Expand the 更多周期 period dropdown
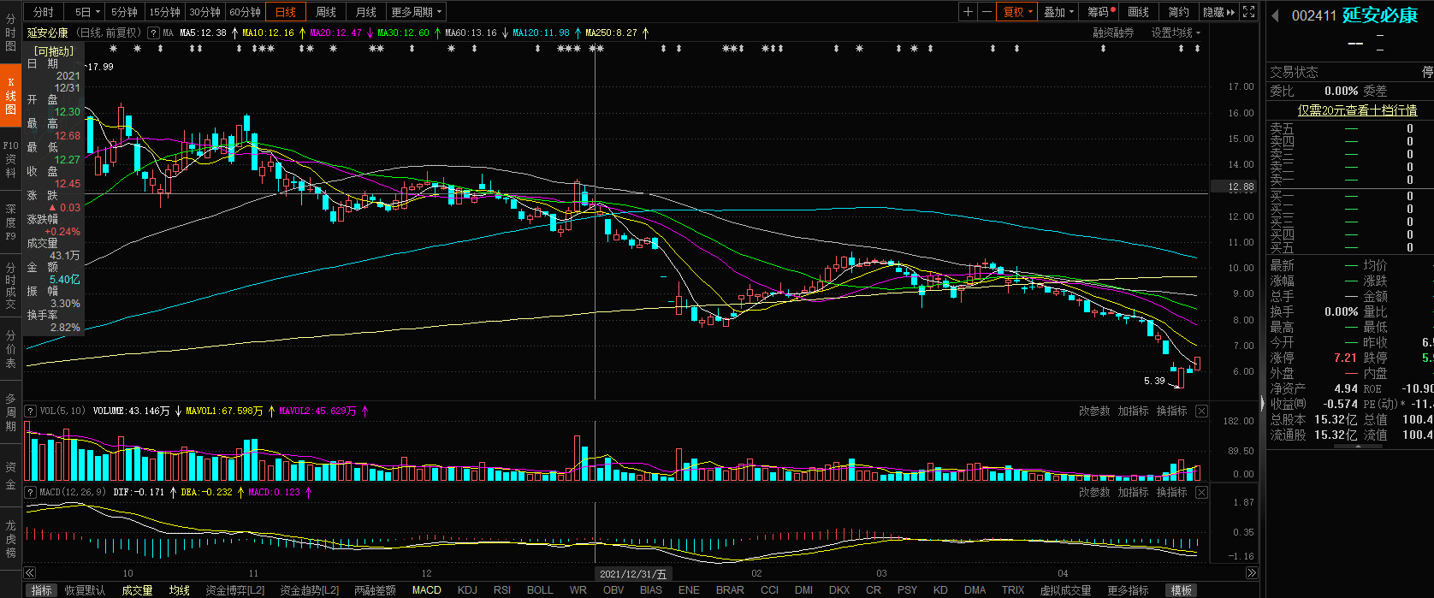This screenshot has width=1434, height=598. [416, 12]
